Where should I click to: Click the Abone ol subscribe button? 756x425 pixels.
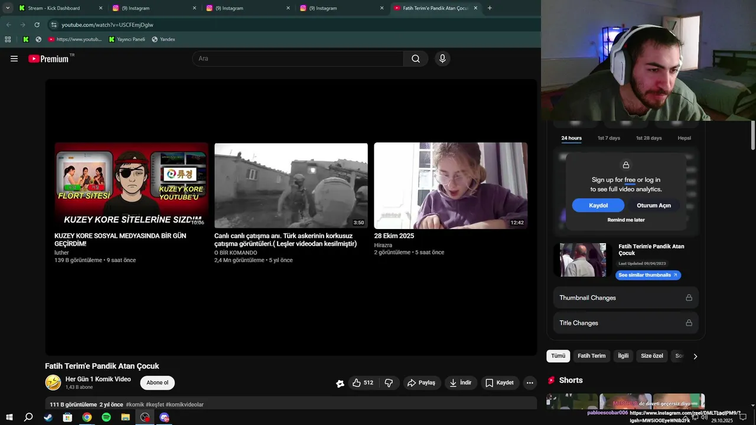157,382
